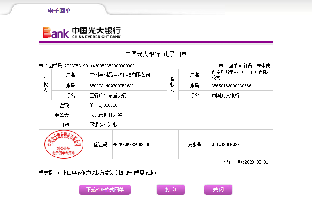
Task: Click the 用途 label
Action: click(64, 125)
